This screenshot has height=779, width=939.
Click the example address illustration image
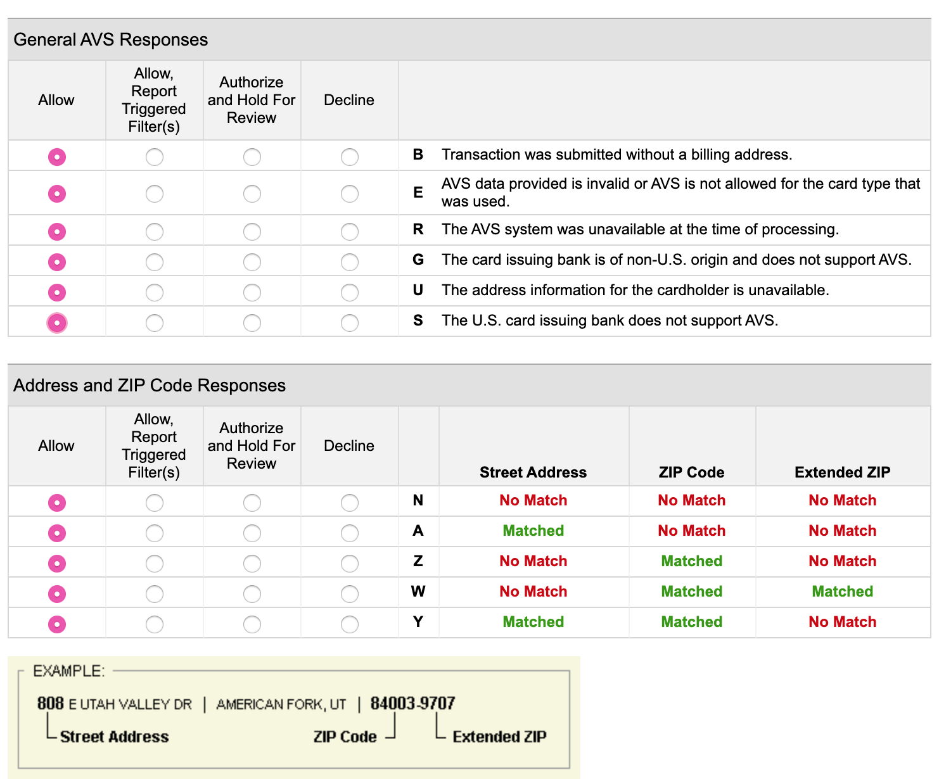tap(293, 717)
